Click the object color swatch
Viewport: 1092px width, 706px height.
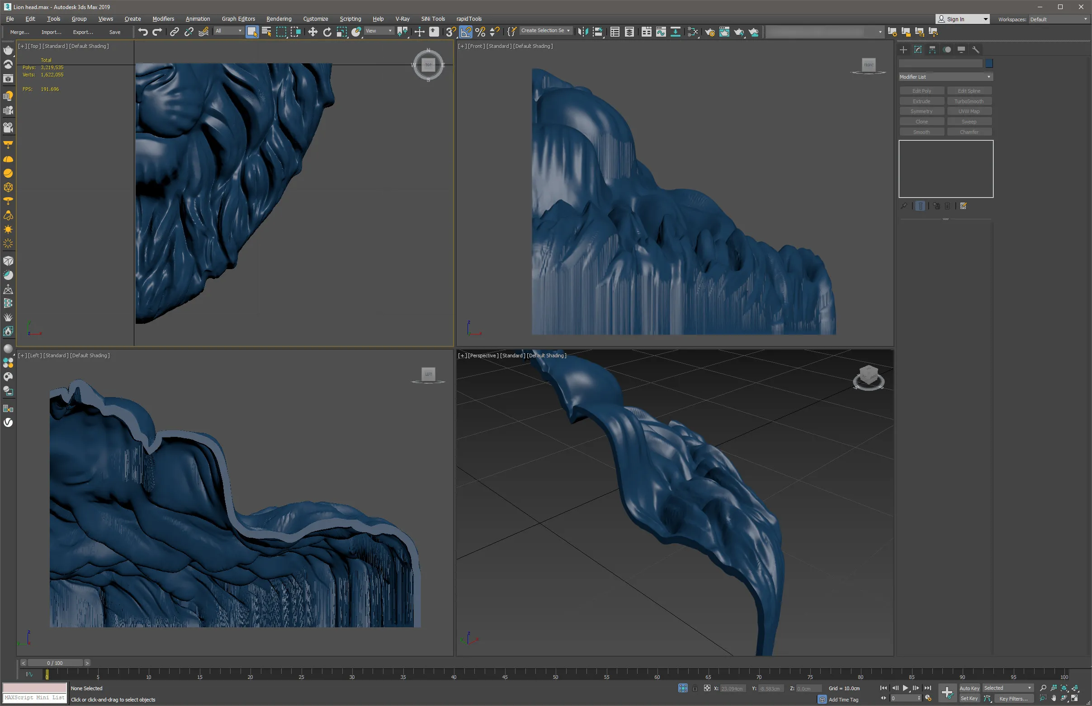pos(989,63)
